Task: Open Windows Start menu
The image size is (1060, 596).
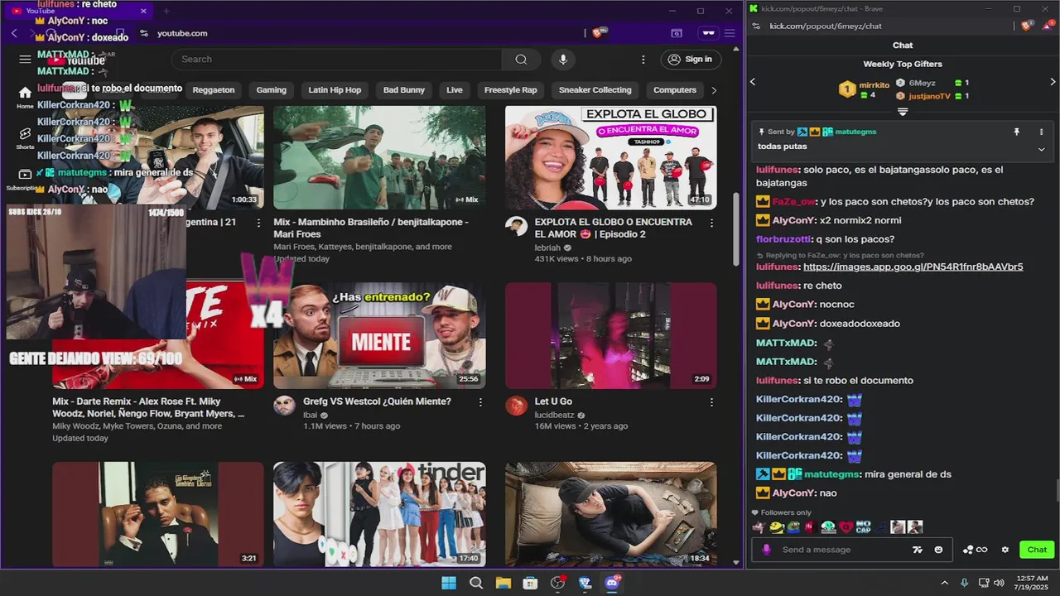Action: pos(449,583)
